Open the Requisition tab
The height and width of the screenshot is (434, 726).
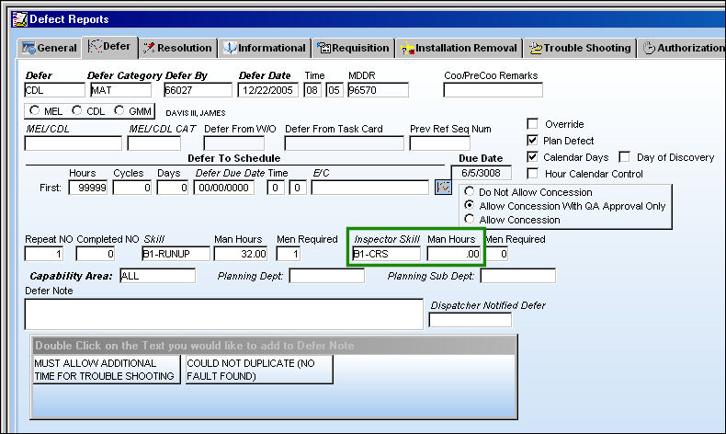353,48
